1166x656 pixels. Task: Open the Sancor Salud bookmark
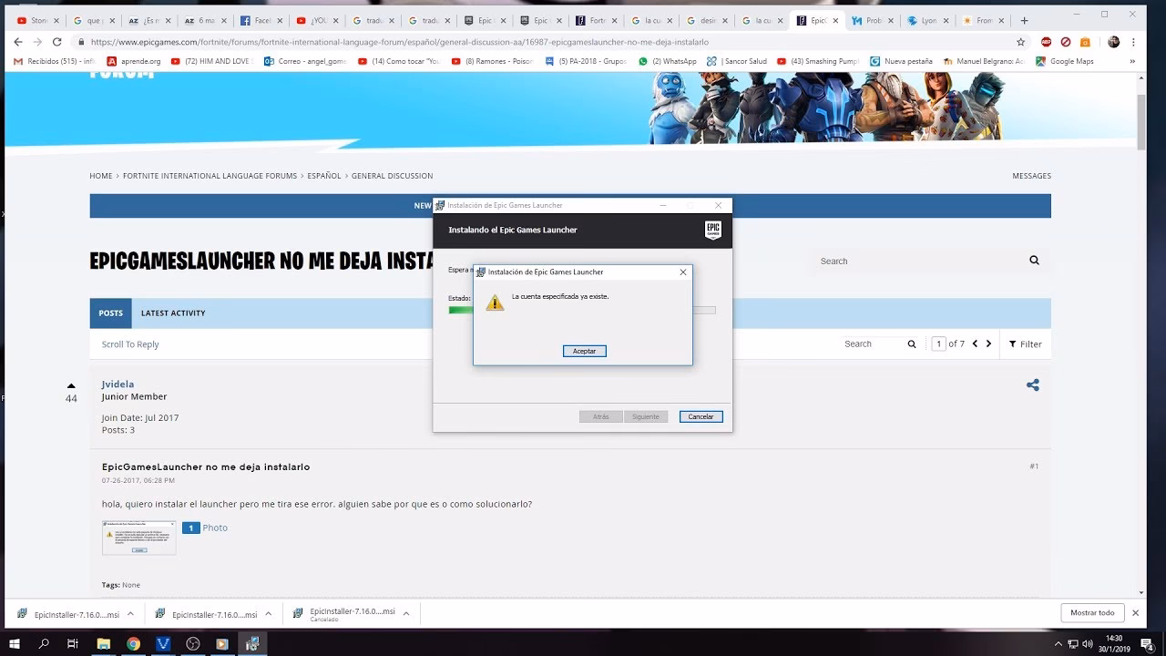737,61
